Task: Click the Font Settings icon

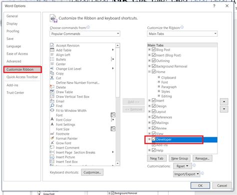Action: [52, 124]
